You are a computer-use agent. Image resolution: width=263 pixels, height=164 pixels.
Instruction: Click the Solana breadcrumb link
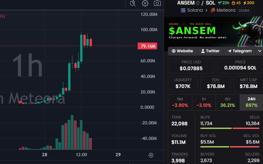coord(195,10)
